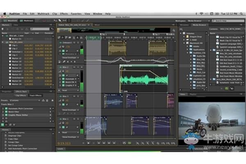Delete the effects preset with trash icon
The width and height of the screenshot is (246, 164).
click(x=47, y=100)
